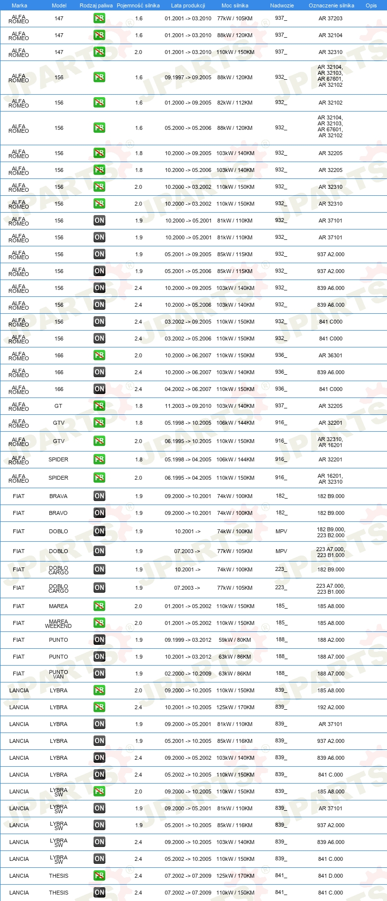The image size is (387, 901).
Task: Click the Rodzaj paliwa column header
Action: (x=96, y=5)
